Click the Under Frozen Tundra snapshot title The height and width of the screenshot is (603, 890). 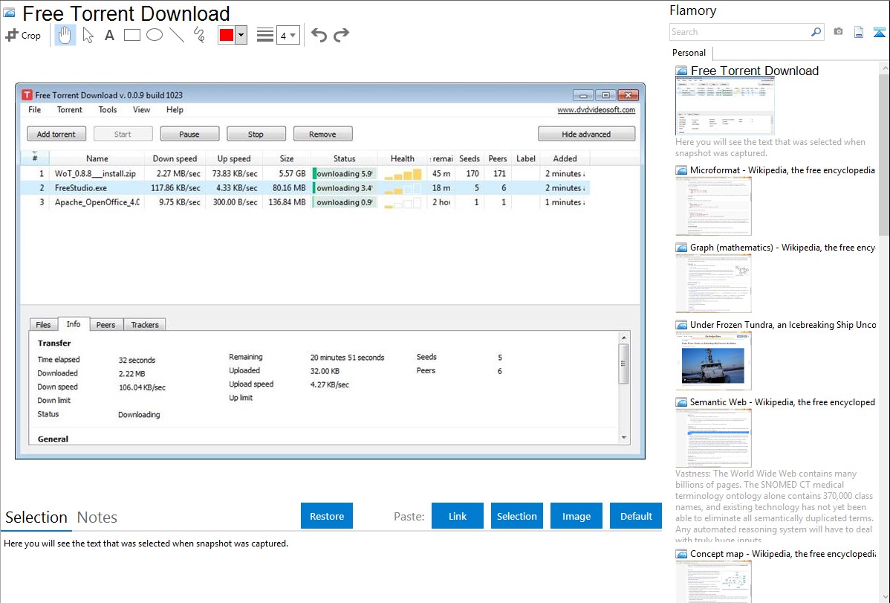(783, 325)
